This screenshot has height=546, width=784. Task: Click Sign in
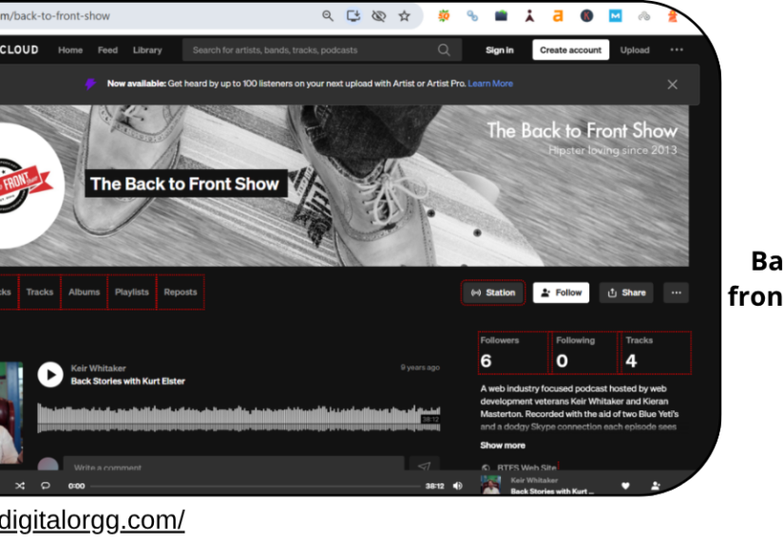click(500, 50)
